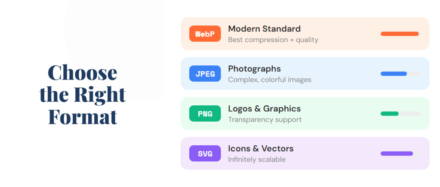The height and width of the screenshot is (187, 440).
Task: Click the 'Choose the Right Format' title
Action: coord(83,95)
